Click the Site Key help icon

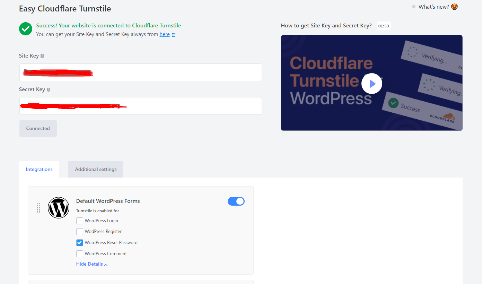click(x=42, y=56)
